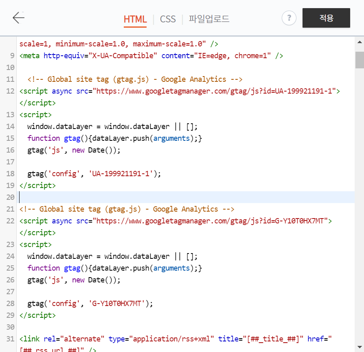Viewport: 364px width, 352px height.
Task: Click the opening script tag on line 23
Action: tap(35, 245)
